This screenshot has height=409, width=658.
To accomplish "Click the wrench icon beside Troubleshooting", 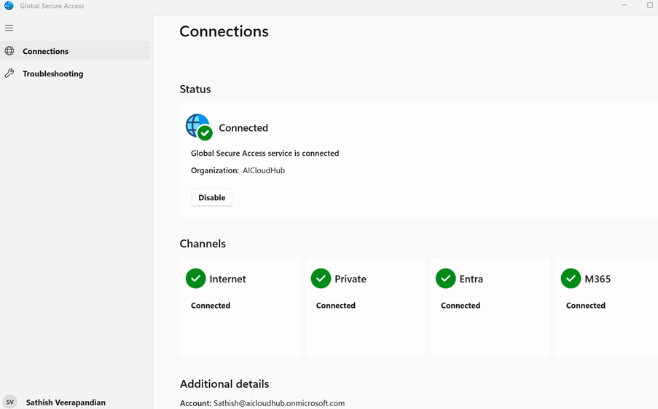I will pos(9,74).
